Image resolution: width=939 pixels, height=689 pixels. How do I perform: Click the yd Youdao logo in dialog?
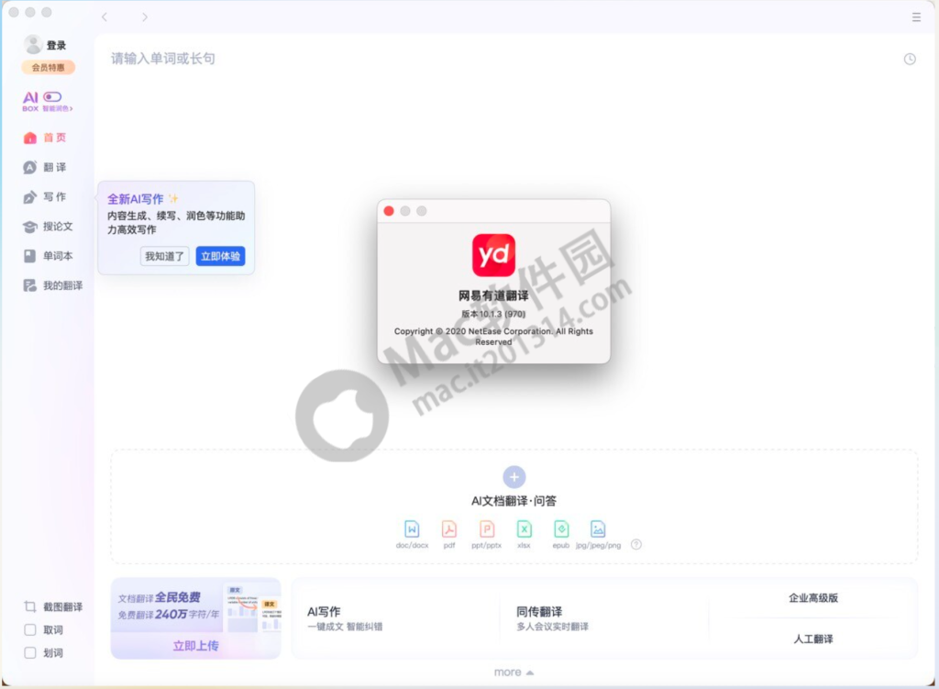[x=493, y=255]
